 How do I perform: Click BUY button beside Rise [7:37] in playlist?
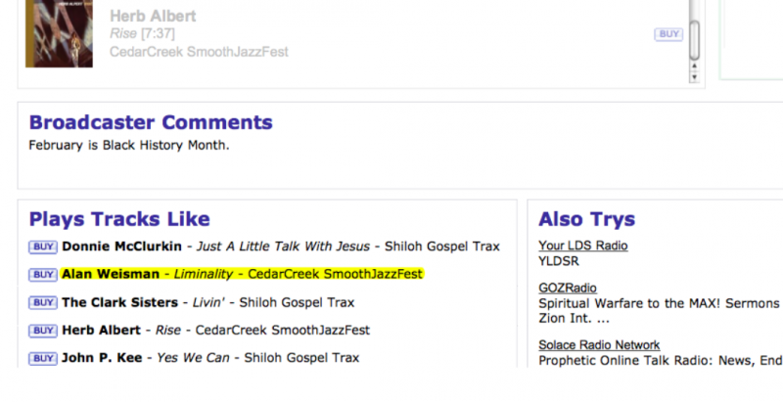[668, 34]
